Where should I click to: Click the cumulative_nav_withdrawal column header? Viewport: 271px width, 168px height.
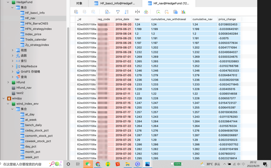pyautogui.click(x=171, y=19)
